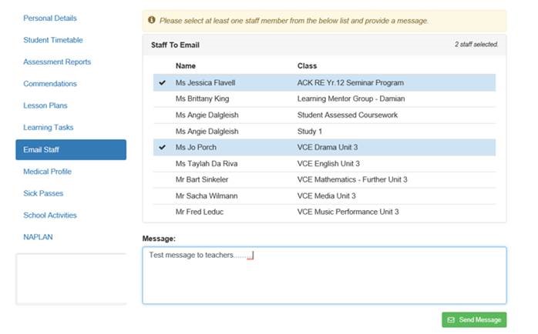Uncheck the checkmark beside Ms Jessica Flavell
This screenshot has width=538, height=334.
[162, 82]
